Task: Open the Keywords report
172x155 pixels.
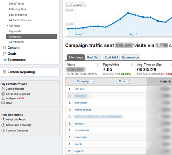Action: click(x=15, y=31)
